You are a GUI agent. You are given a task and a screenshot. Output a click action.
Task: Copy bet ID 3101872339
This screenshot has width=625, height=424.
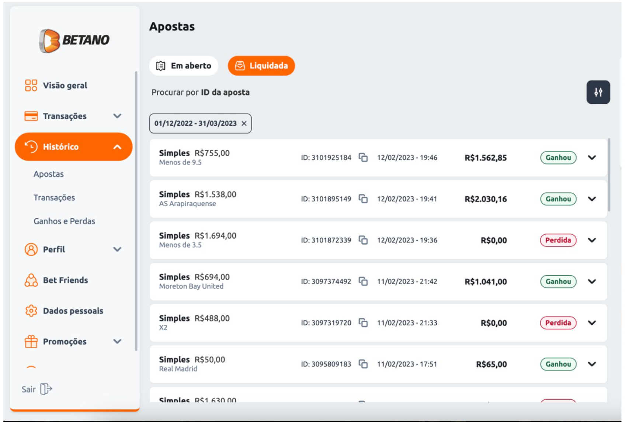tap(363, 240)
